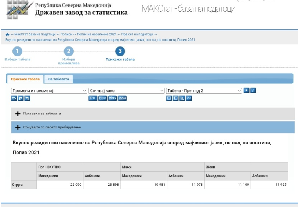Image resolution: width=298 pixels, height=207 pixels.
Task: Download table as CSV file
Action: 102,98
